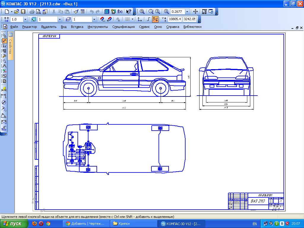Open the Сервис menu

point(145,27)
